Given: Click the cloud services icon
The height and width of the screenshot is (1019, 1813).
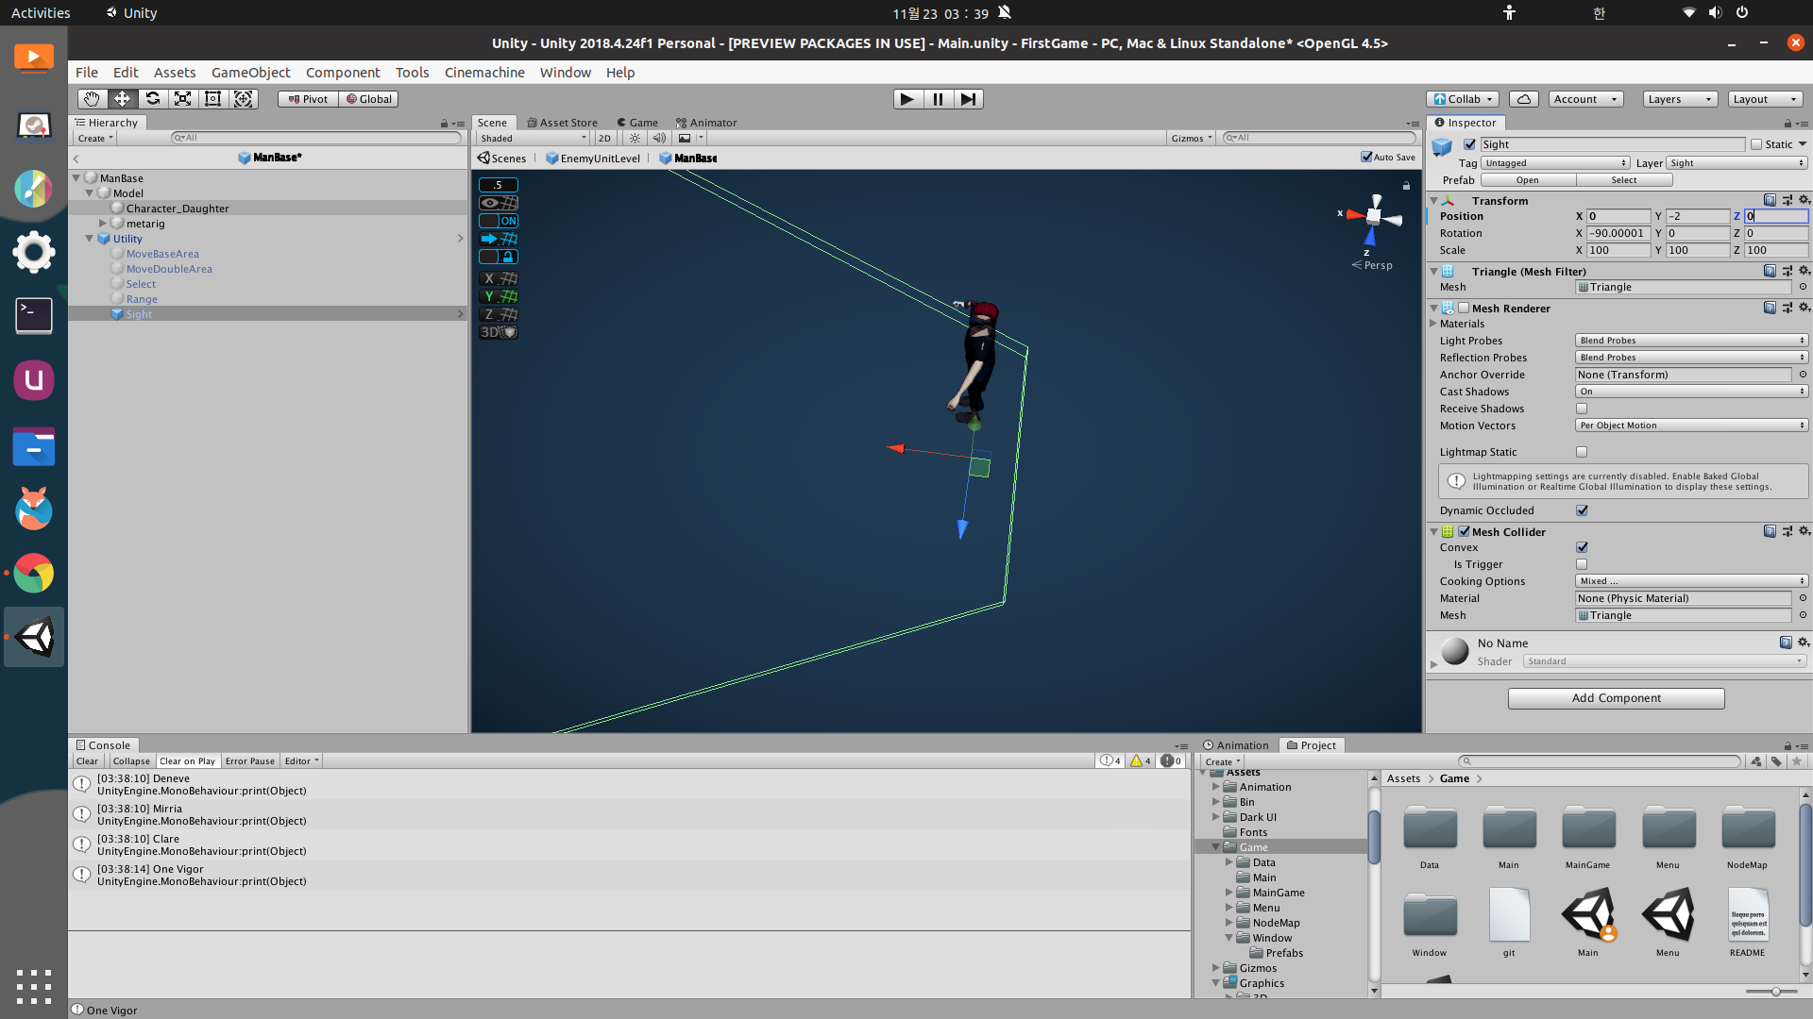Looking at the screenshot, I should pyautogui.click(x=1523, y=99).
